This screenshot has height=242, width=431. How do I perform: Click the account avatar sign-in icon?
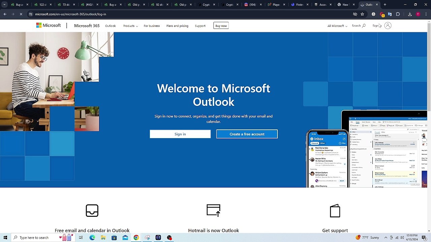tap(388, 26)
